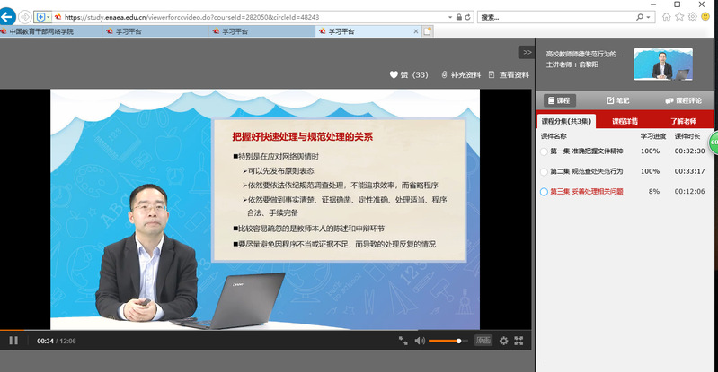
Task: Click the like (赞) heart icon
Action: pyautogui.click(x=394, y=75)
